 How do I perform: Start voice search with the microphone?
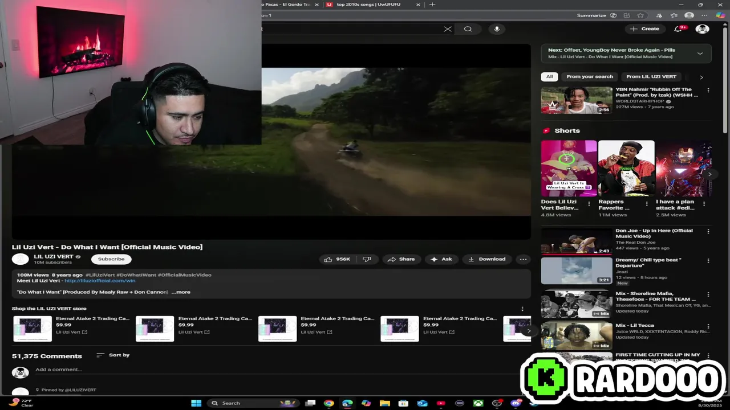click(497, 29)
